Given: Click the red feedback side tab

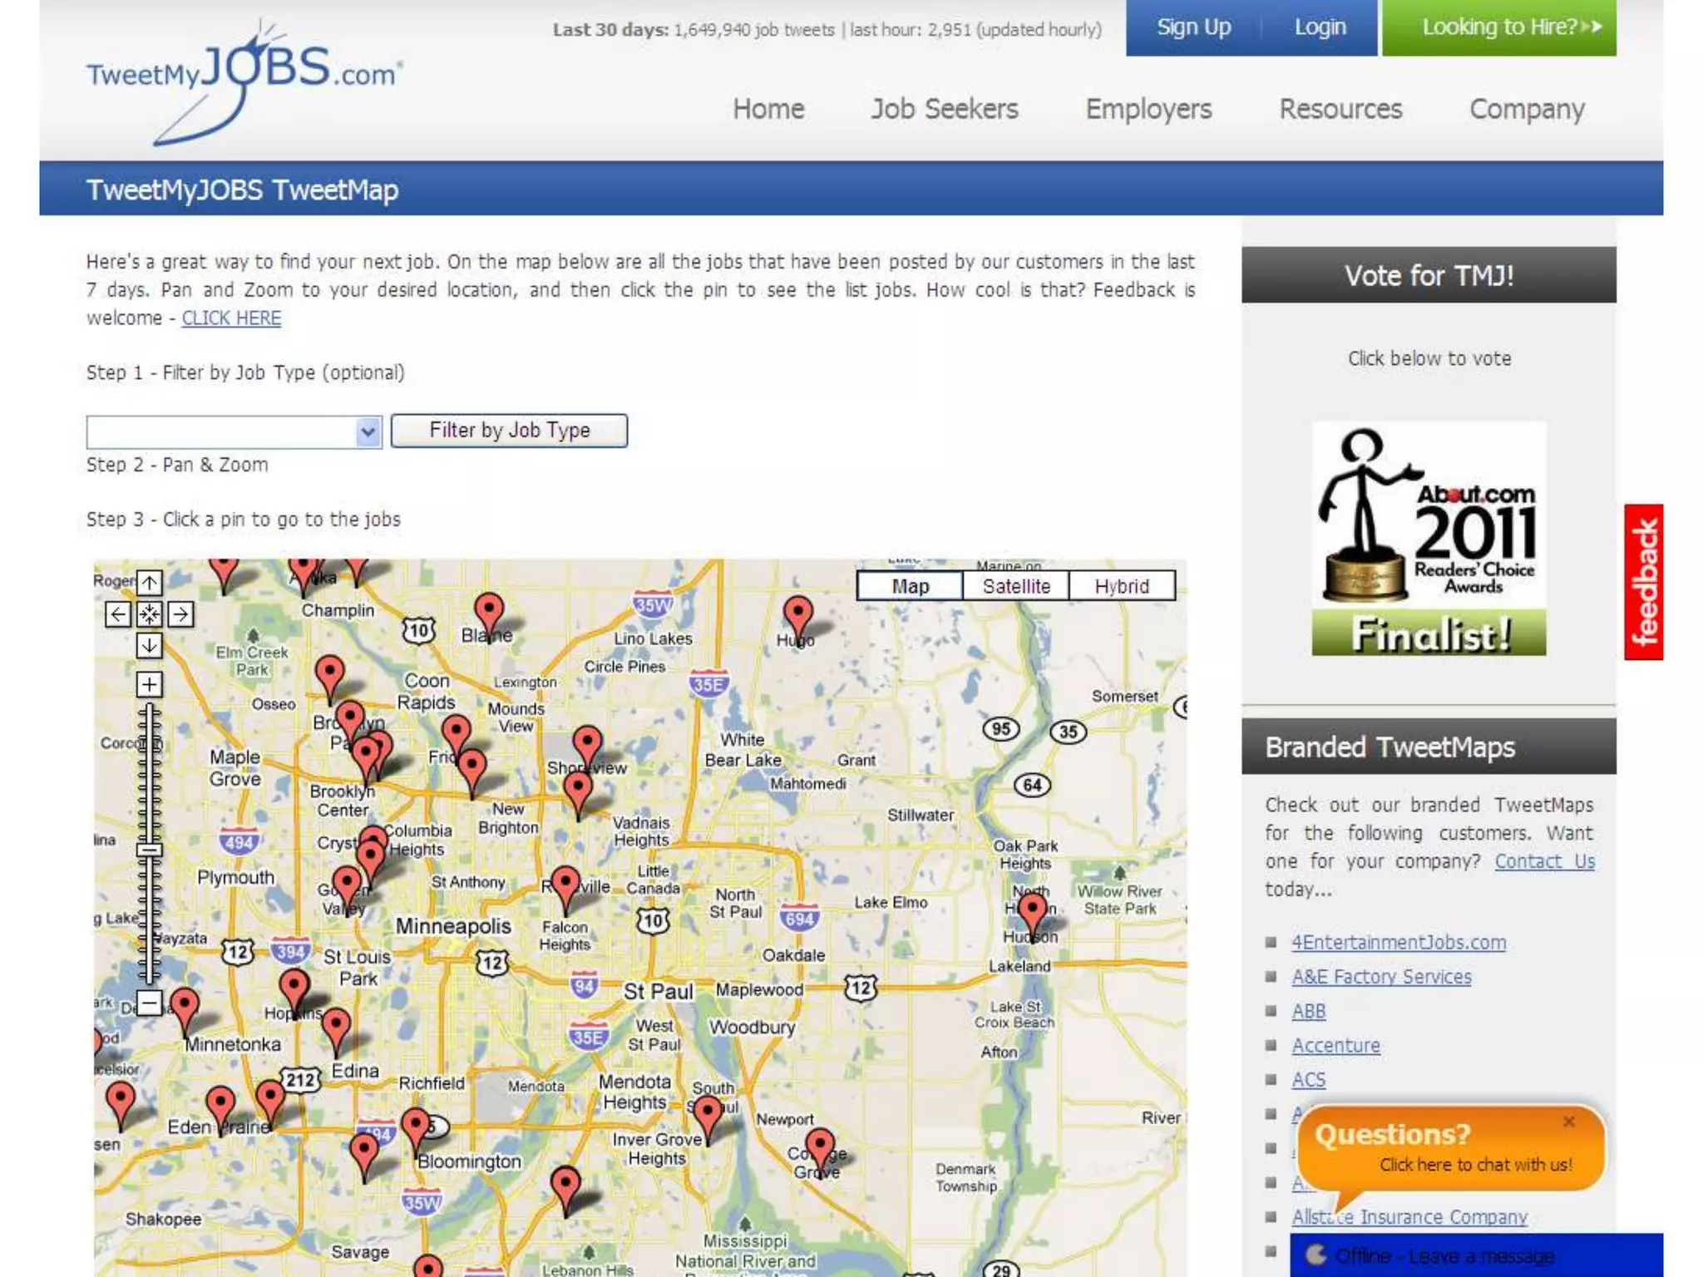Looking at the screenshot, I should click(x=1643, y=582).
